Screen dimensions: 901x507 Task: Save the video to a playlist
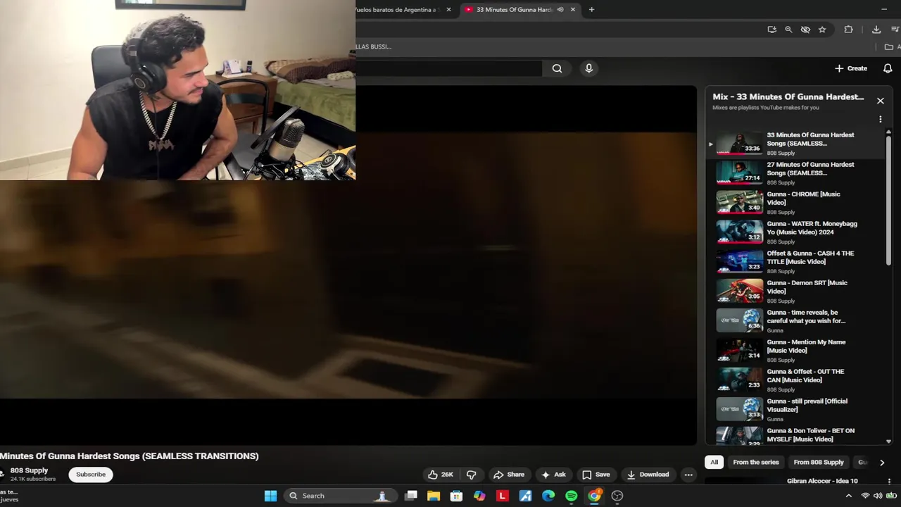pos(596,475)
